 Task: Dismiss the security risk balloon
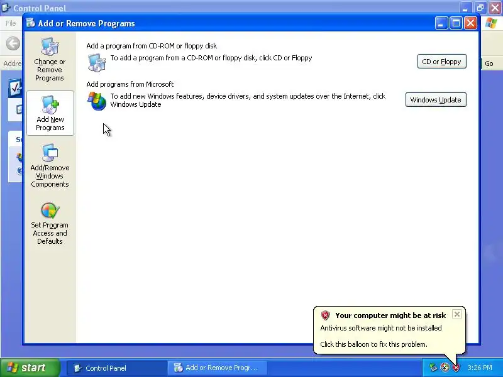click(x=457, y=314)
